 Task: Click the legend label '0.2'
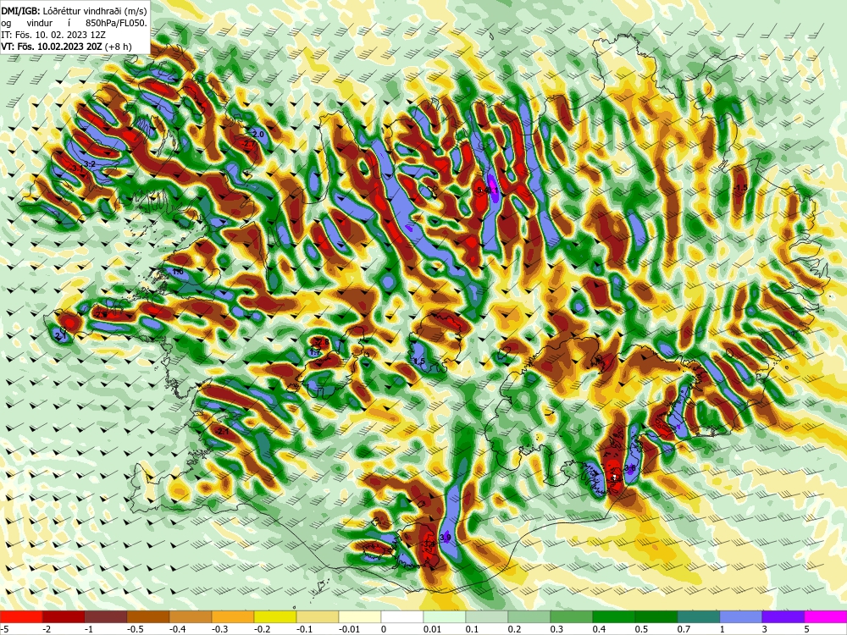[515, 629]
